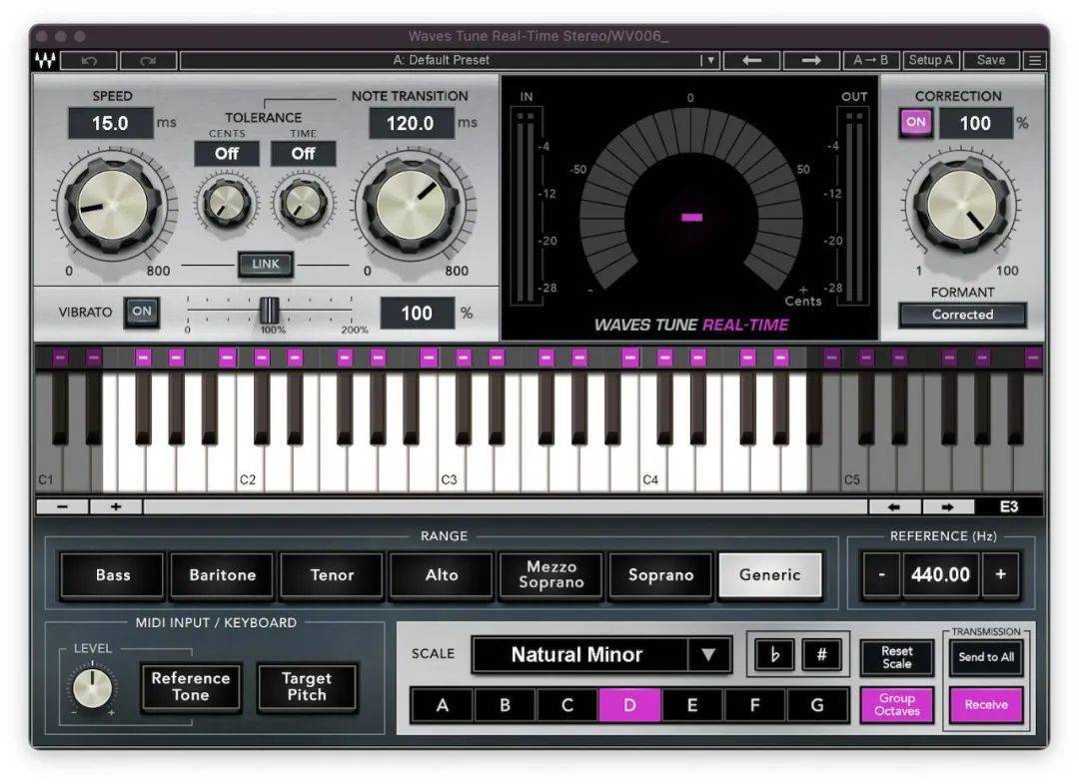Viewport: 1079px width, 784px height.
Task: Load next preset with right arrow
Action: 811,61
